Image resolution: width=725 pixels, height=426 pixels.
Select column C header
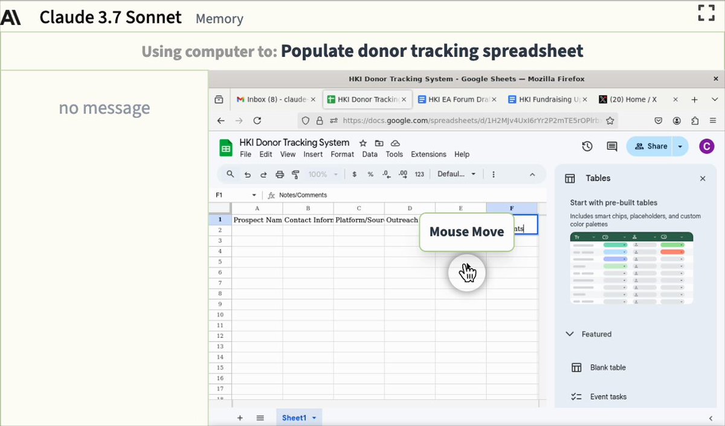coord(359,208)
